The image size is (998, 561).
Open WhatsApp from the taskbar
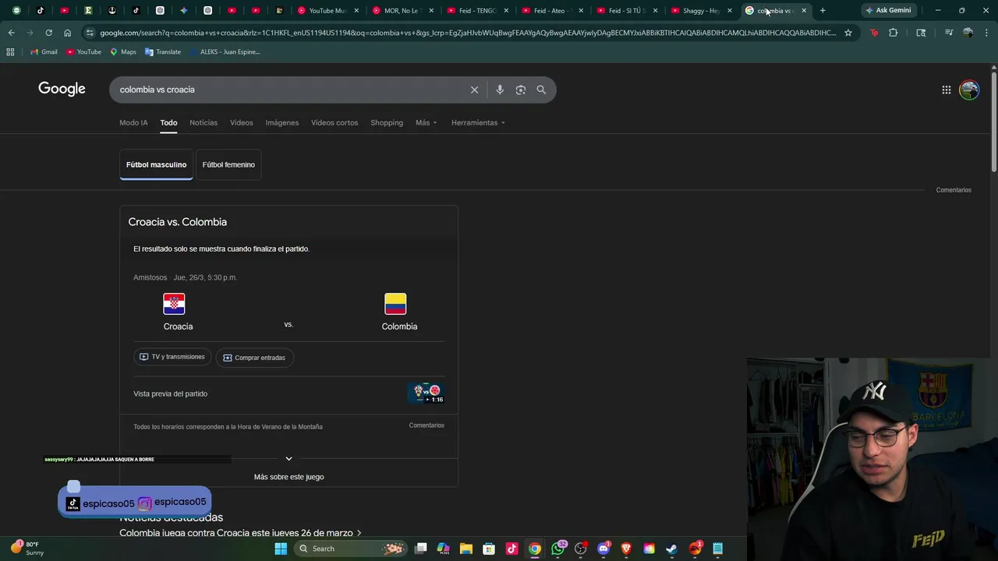(x=558, y=549)
